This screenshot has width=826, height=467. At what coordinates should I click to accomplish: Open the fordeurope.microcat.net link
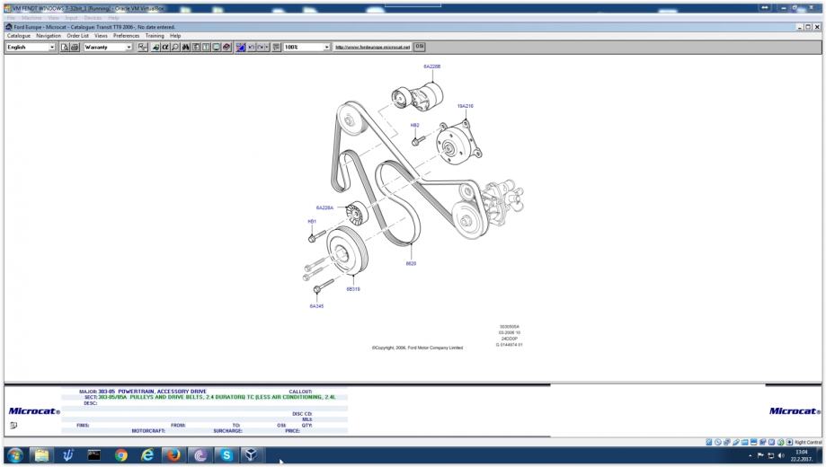(372, 48)
